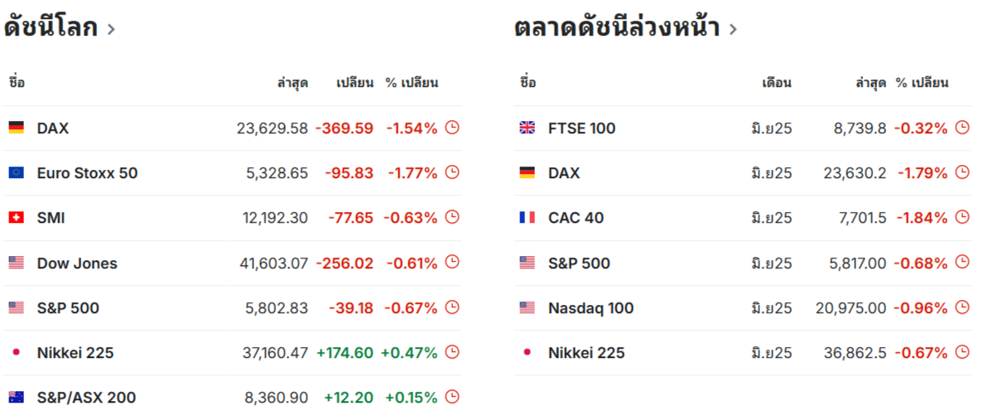Open the Euro Stoxx 50 index link

tap(87, 172)
